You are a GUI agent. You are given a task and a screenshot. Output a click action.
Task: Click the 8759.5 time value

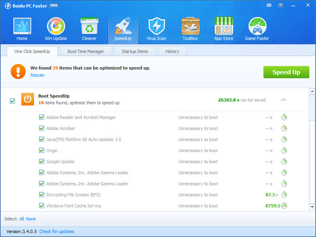tap(273, 206)
